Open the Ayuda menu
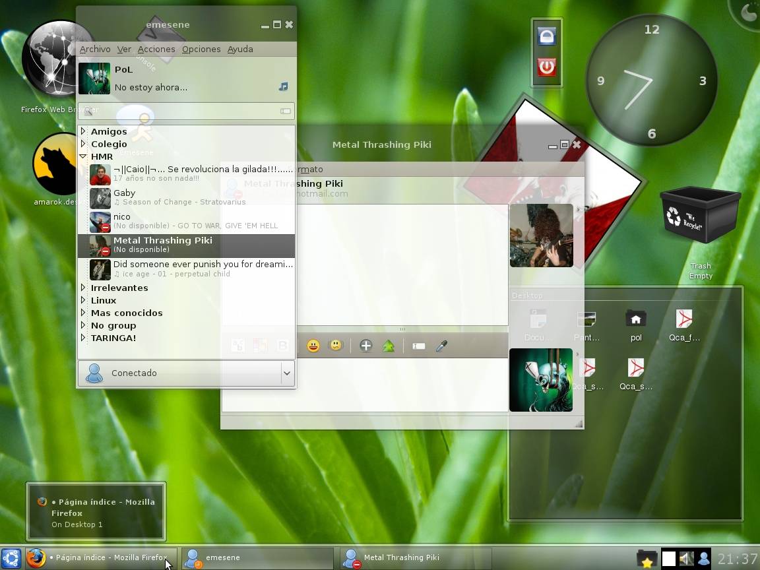Image resolution: width=760 pixels, height=570 pixels. point(240,49)
